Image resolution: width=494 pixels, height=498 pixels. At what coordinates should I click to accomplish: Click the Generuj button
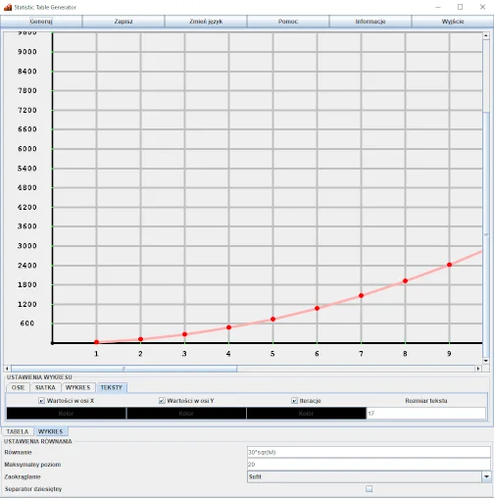coord(41,22)
